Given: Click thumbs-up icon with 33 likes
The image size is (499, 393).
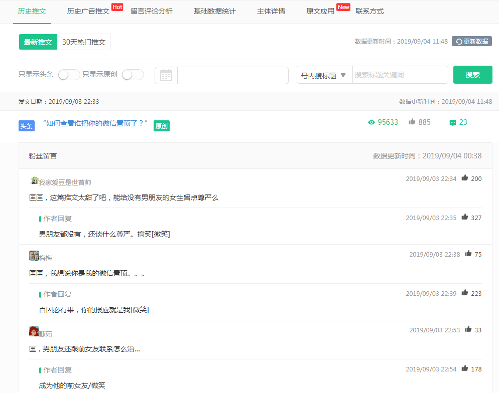Looking at the screenshot, I should [468, 329].
